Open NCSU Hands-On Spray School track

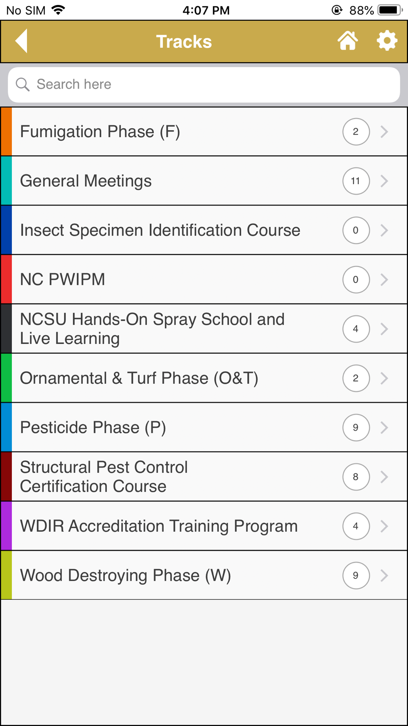click(152, 329)
